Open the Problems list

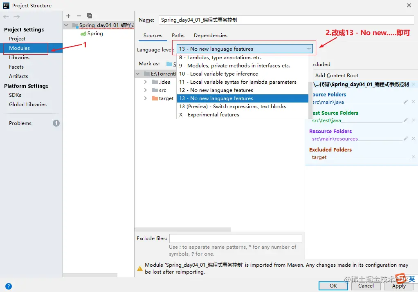coord(20,123)
